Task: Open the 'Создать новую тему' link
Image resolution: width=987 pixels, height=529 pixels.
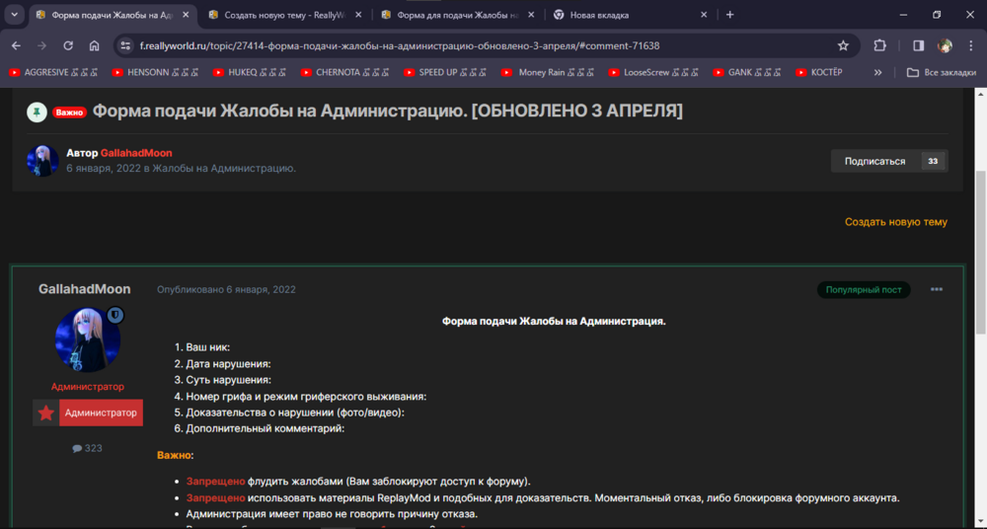Action: (x=896, y=222)
